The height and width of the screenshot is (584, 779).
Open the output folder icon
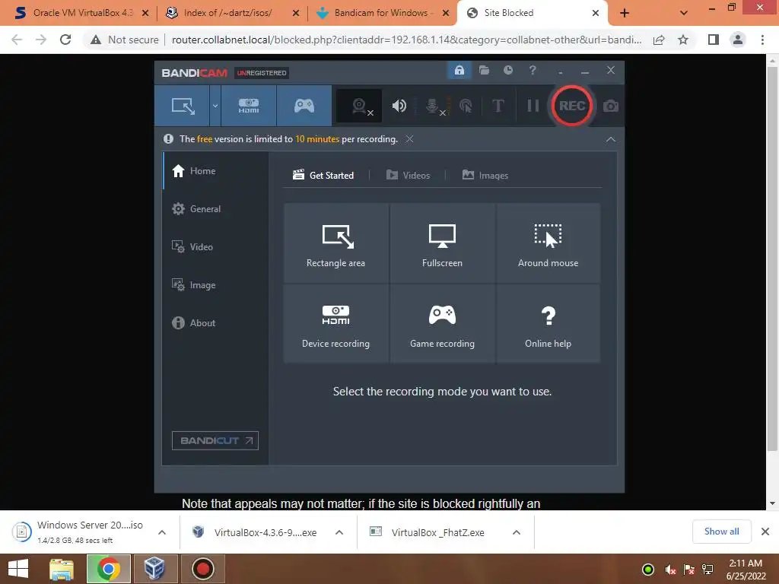484,71
